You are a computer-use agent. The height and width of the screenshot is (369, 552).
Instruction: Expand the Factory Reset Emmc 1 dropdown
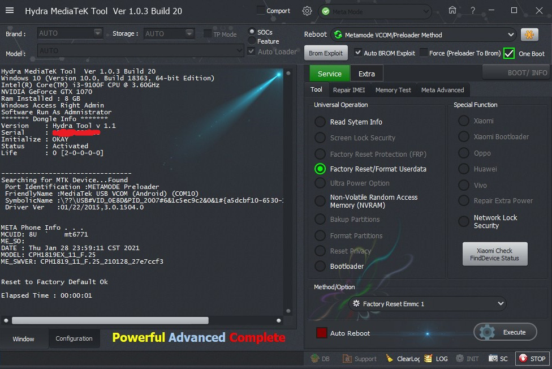428,303
